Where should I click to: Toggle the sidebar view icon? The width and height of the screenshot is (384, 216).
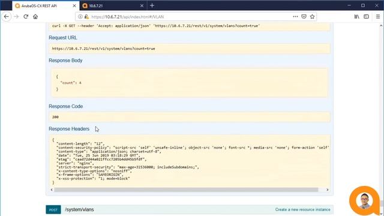tap(366, 17)
